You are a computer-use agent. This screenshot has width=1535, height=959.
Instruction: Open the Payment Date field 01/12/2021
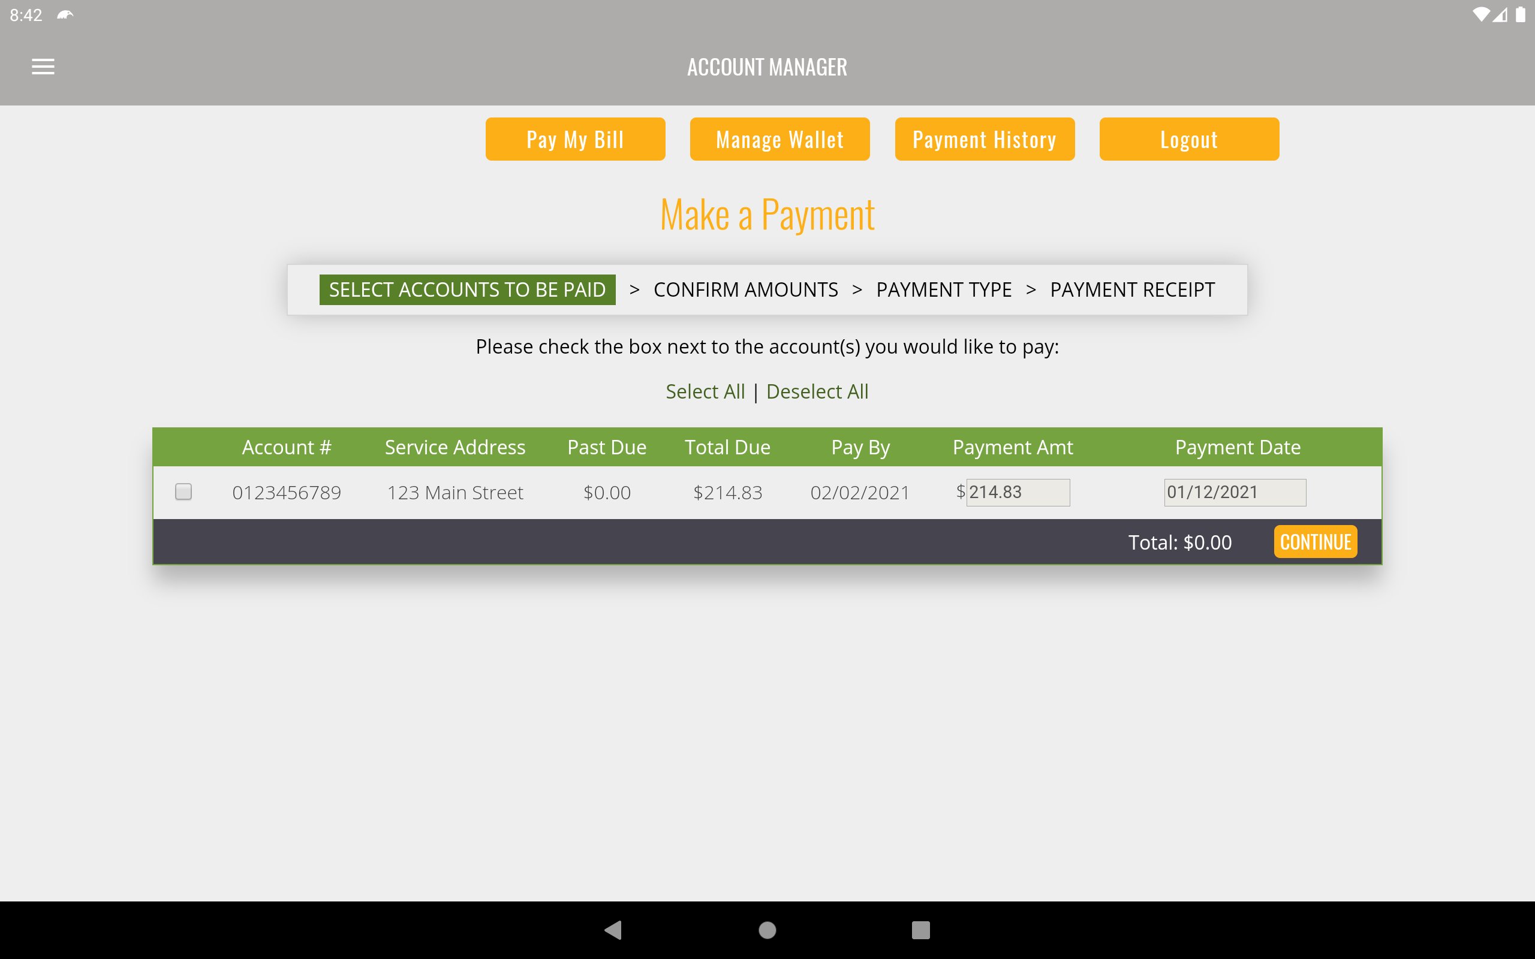tap(1235, 492)
